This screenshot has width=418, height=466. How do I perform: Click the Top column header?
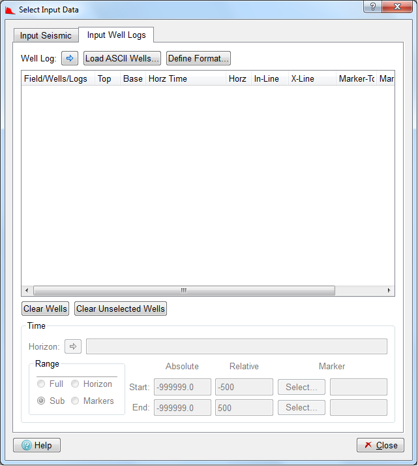[x=108, y=79]
